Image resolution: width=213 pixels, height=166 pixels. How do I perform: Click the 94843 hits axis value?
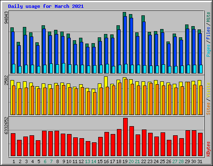point(6,17)
